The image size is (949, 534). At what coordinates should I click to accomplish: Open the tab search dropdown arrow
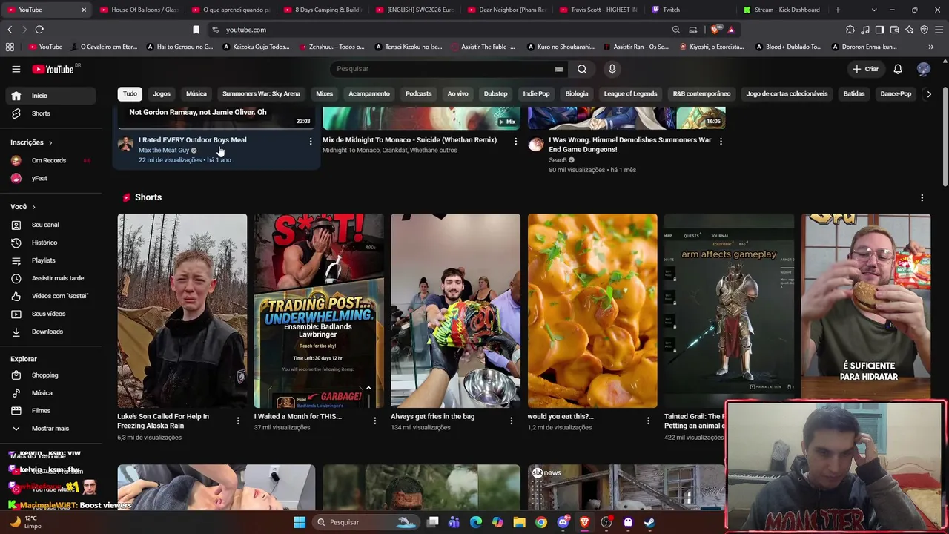point(874,10)
